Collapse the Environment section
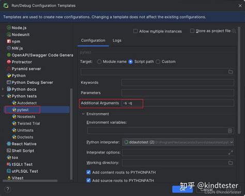The height and width of the screenshot is (196, 245). [83, 114]
